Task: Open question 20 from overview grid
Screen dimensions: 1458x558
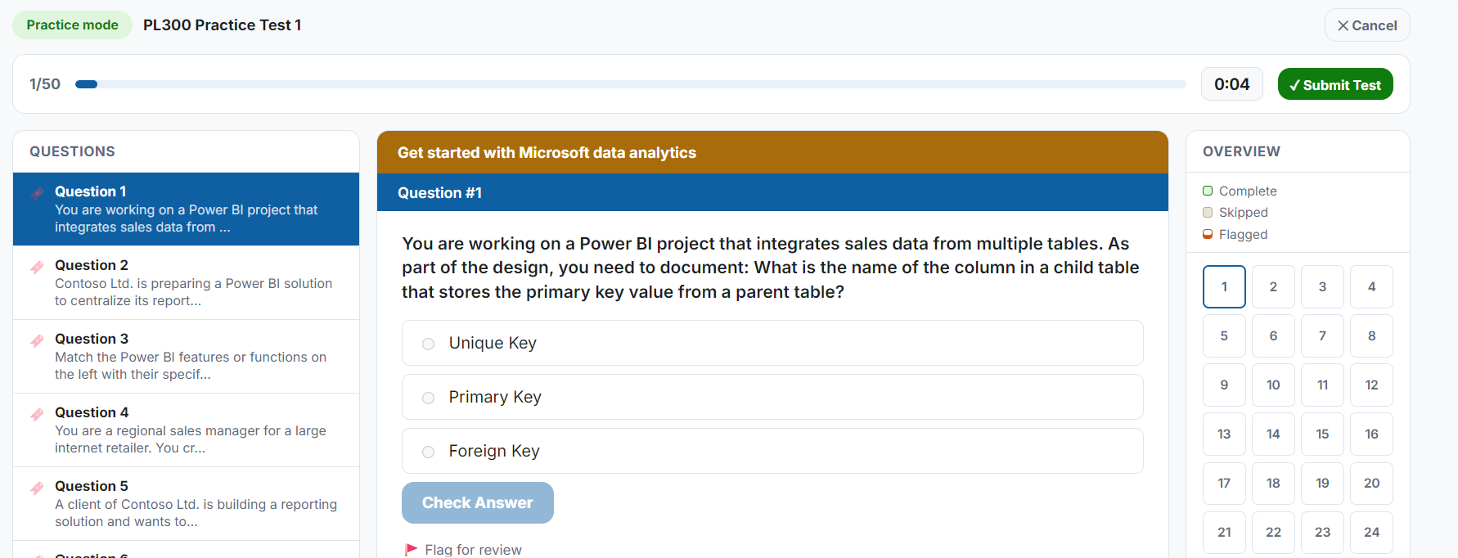Action: point(1371,483)
